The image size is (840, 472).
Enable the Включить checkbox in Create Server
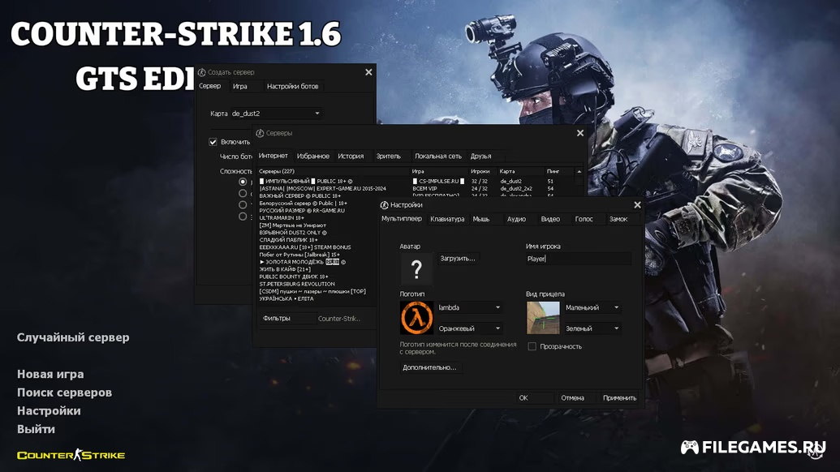(x=213, y=142)
